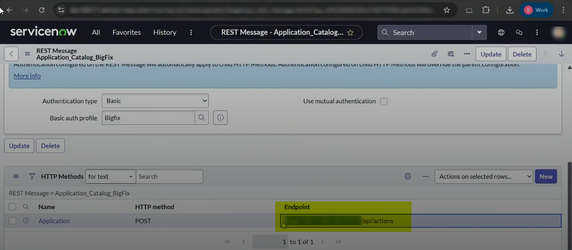This screenshot has width=572, height=250.
Task: Open the All menu
Action: point(96,33)
